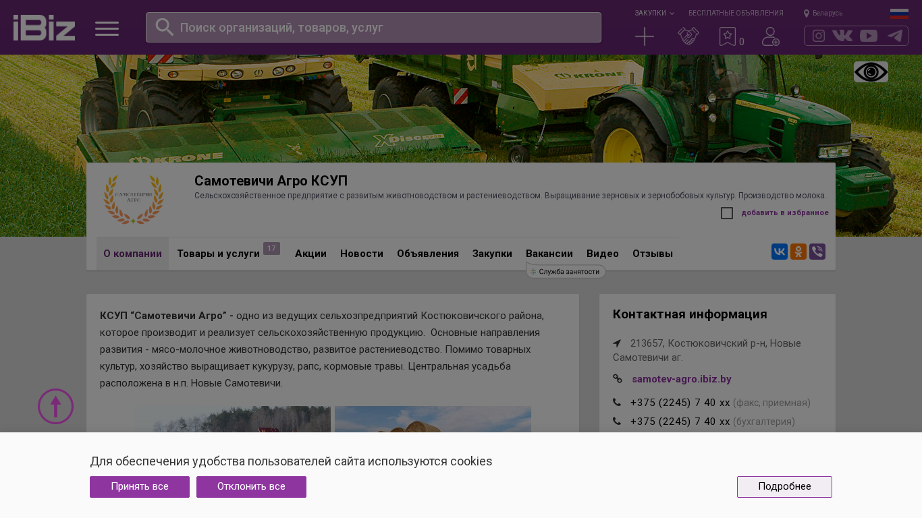Share via Viber icon
The image size is (922, 518).
pos(817,252)
